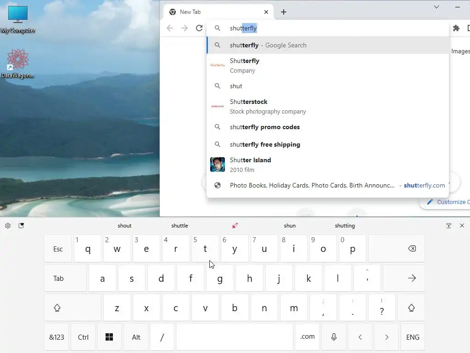This screenshot has height=353, width=470.
Task: Choose the 'shut' search suggestion
Action: 328,86
